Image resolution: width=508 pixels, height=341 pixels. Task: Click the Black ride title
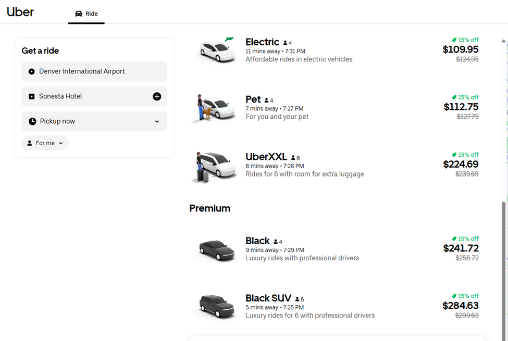257,241
